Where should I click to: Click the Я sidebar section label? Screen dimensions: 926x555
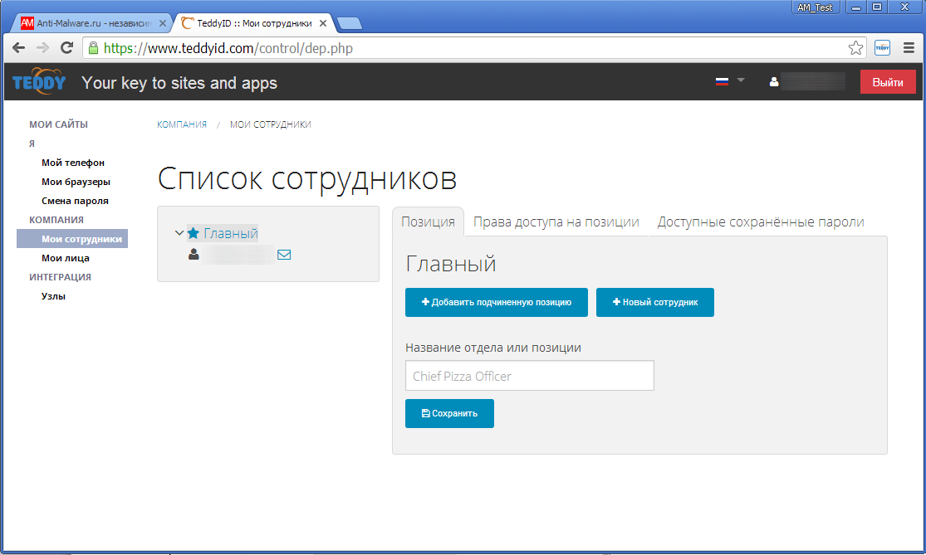(x=32, y=144)
